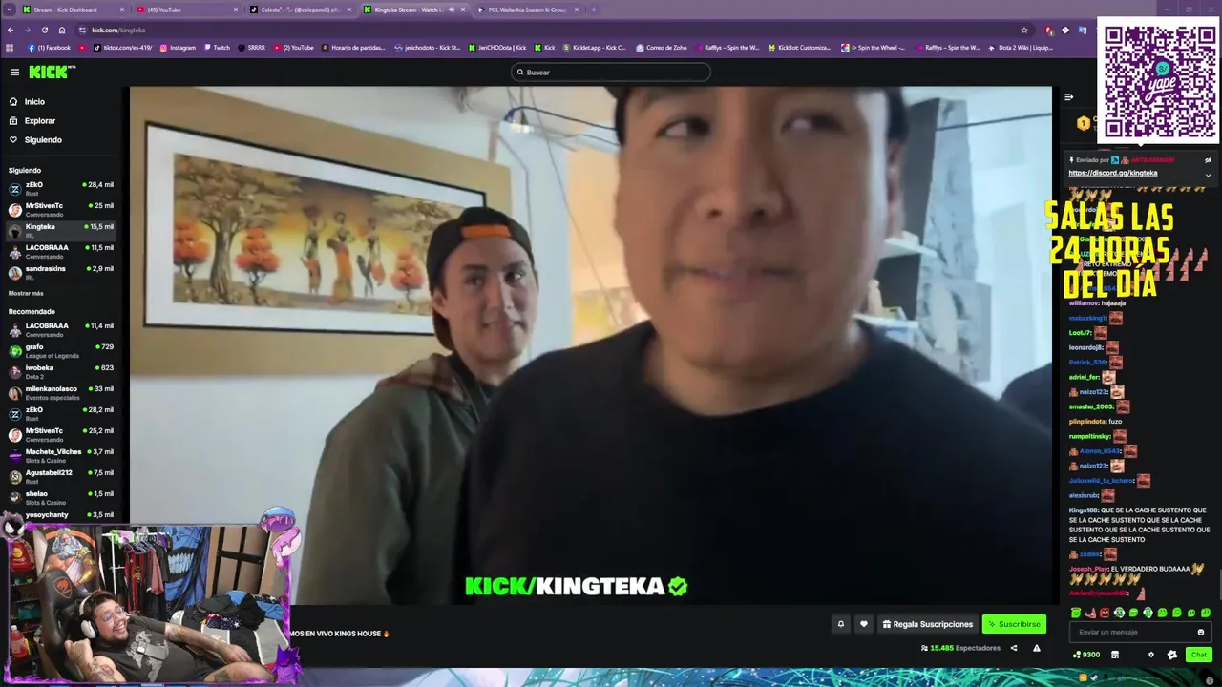Switch to the YouTube browser tab

[x=186, y=10]
